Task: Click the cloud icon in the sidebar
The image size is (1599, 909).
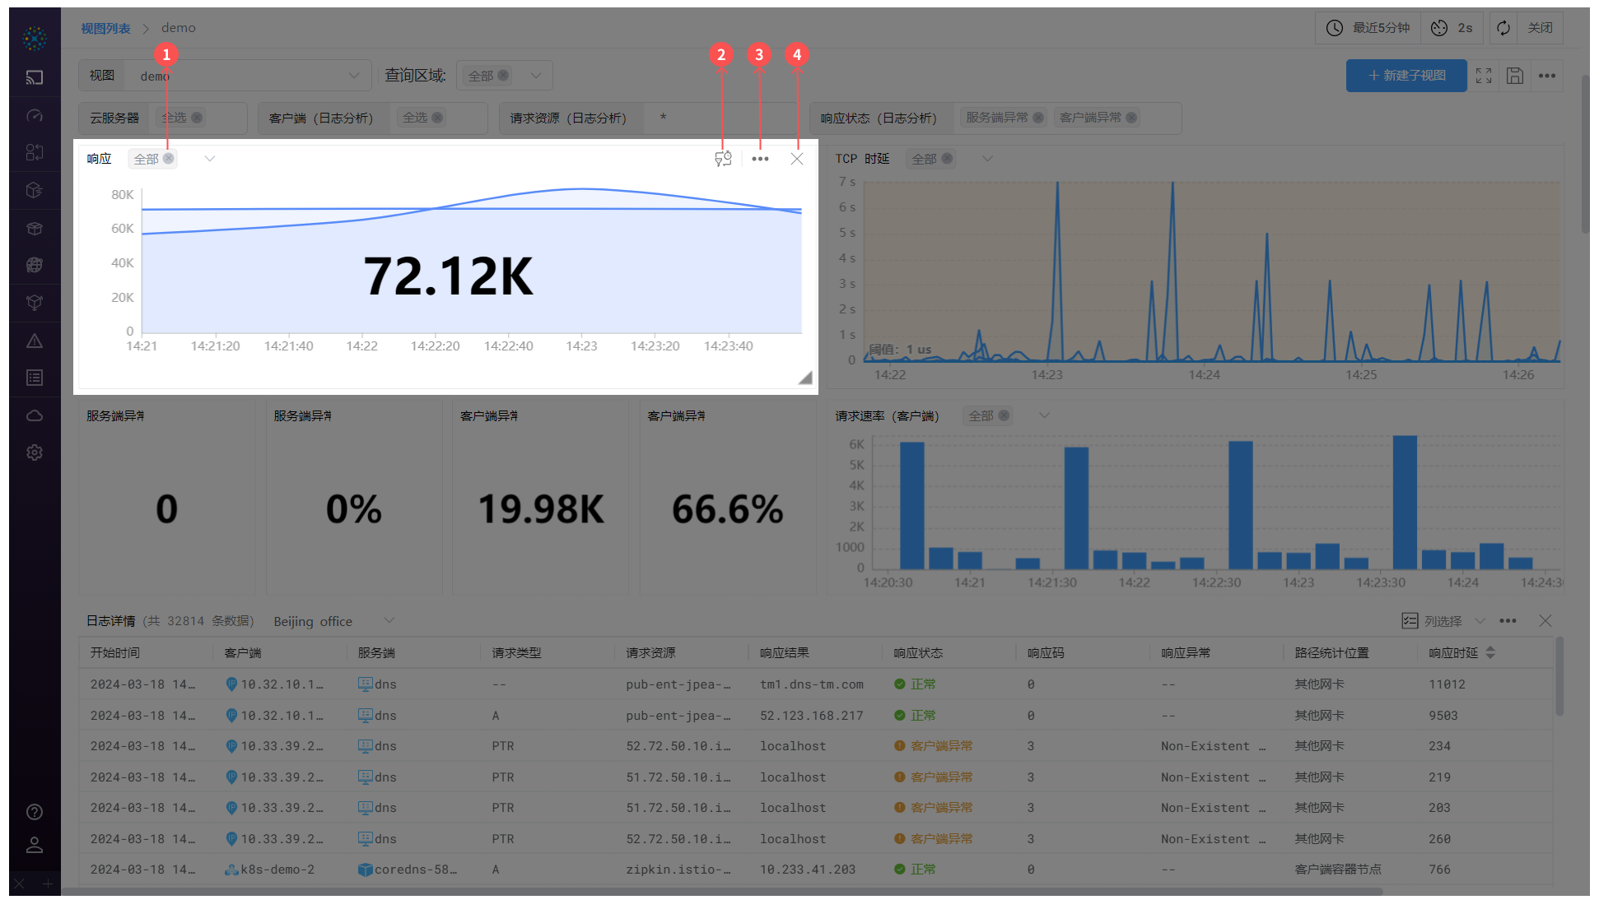Action: coord(35,415)
